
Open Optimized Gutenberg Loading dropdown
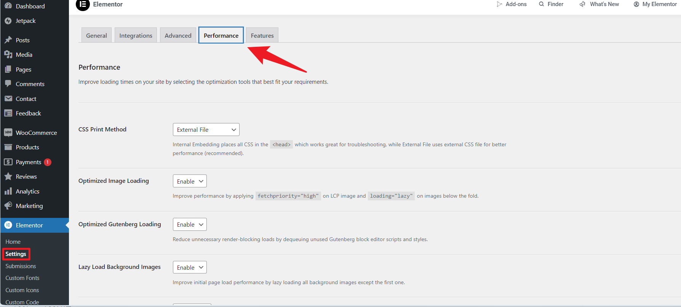190,224
